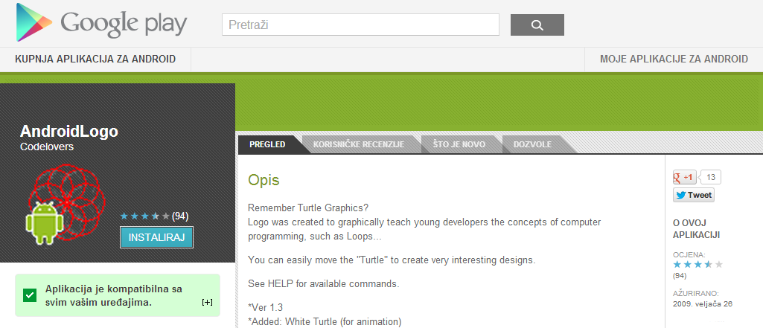This screenshot has width=763, height=328.
Task: Click the Google Play logo
Action: [102, 24]
